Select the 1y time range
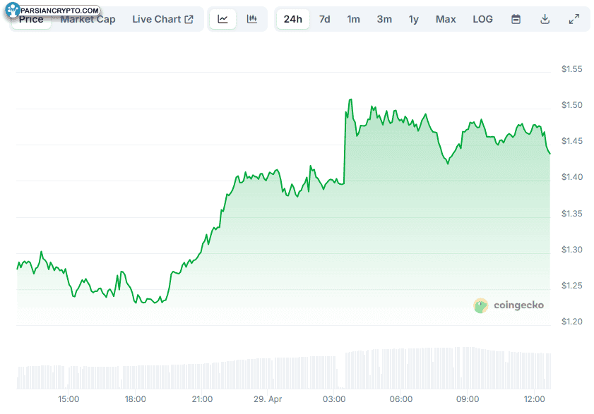This screenshot has width=594, height=414. pyautogui.click(x=414, y=19)
